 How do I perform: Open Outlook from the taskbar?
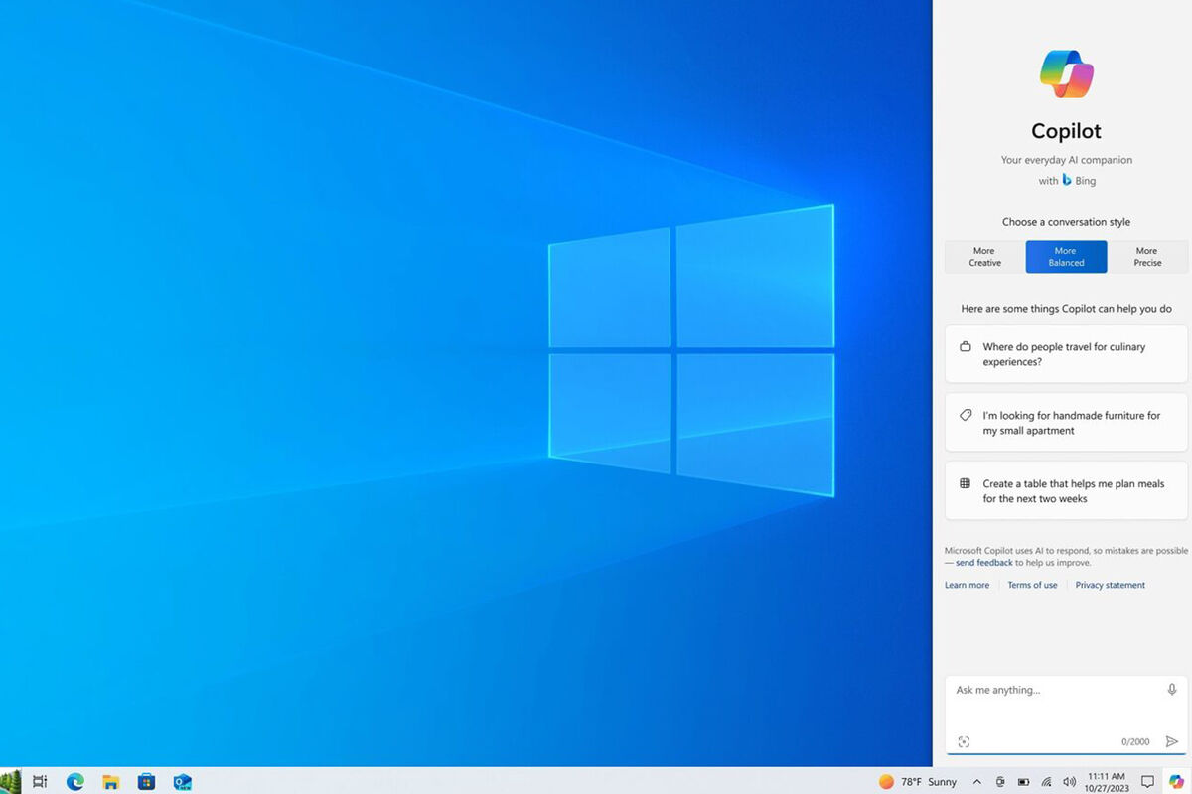[x=182, y=782]
